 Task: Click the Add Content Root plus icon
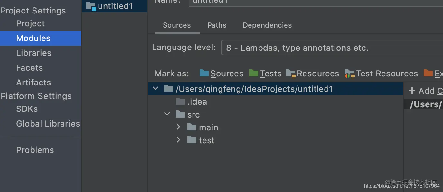(x=412, y=91)
